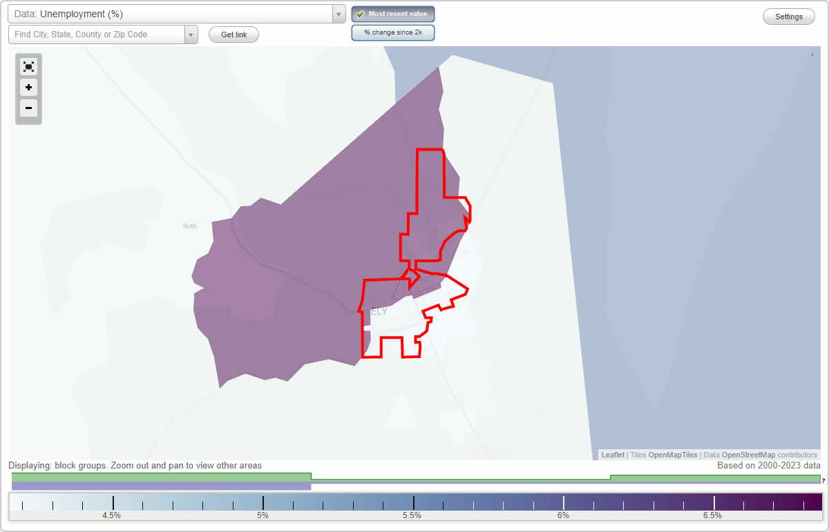Open the Data selection dropdown

pos(173,13)
